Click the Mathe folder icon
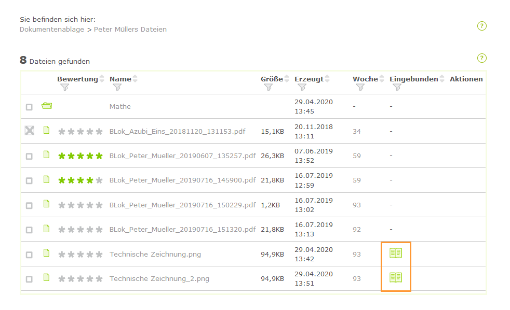 [47, 106]
